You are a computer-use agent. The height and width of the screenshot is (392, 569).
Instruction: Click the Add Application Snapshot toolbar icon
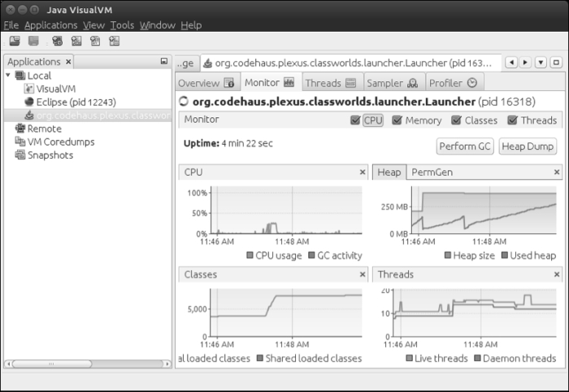tap(115, 41)
